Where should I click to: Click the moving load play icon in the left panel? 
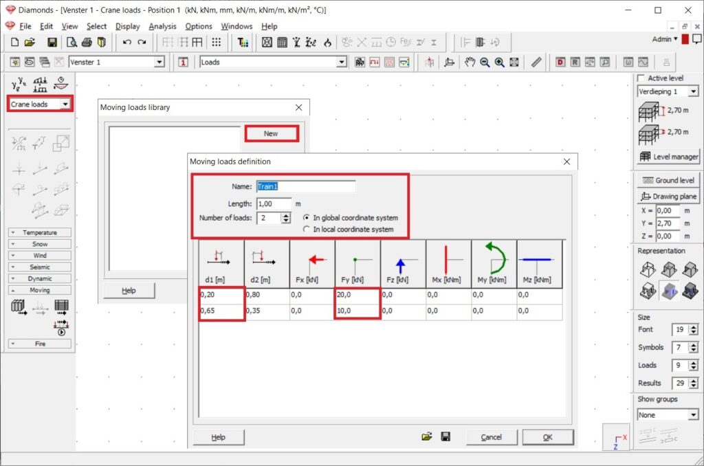click(x=61, y=328)
